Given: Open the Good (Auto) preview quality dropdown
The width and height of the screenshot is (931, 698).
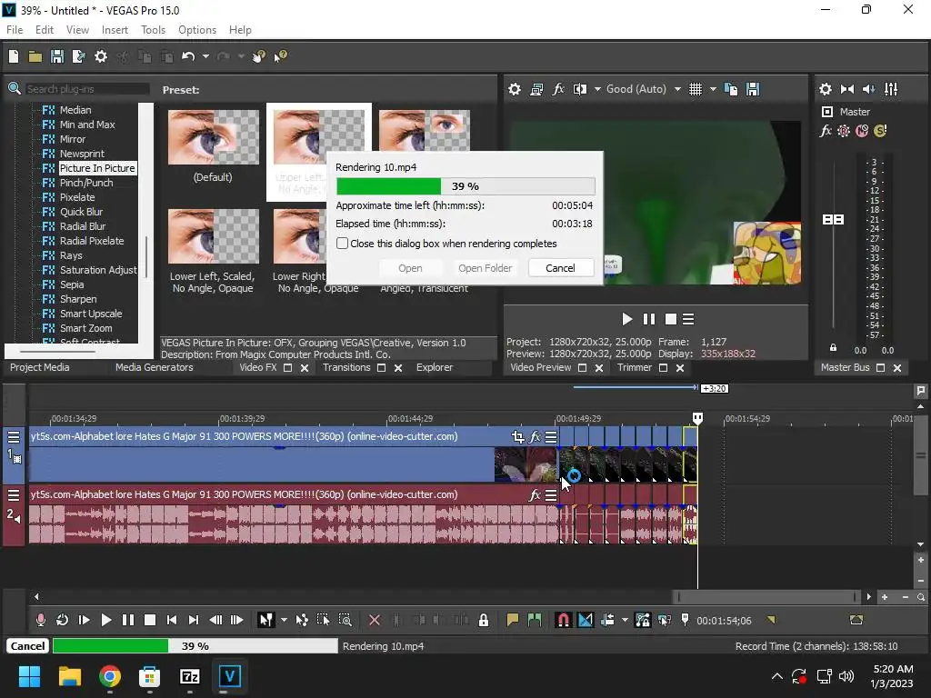Looking at the screenshot, I should (677, 89).
